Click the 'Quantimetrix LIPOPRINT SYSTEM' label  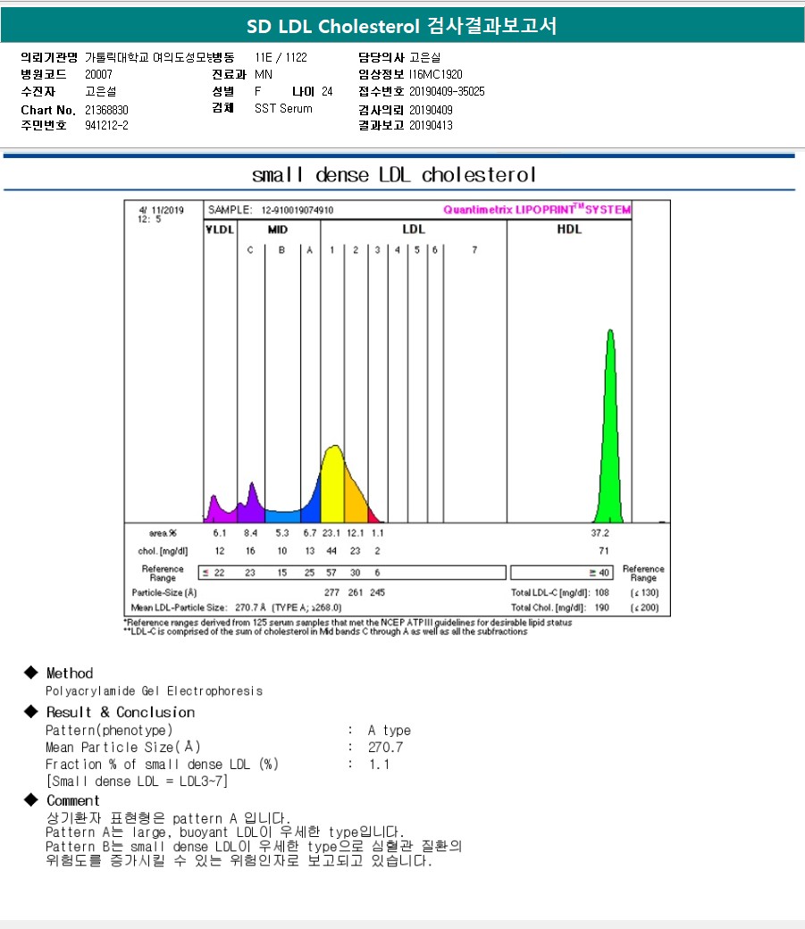(537, 210)
